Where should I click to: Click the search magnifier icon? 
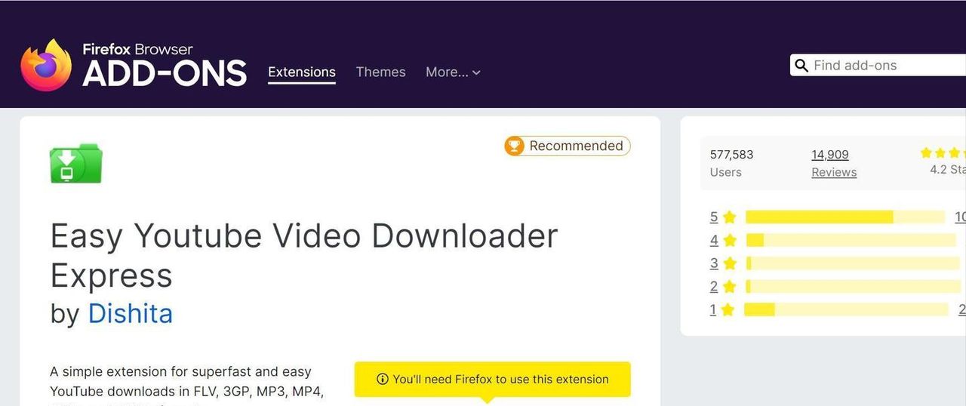[801, 66]
